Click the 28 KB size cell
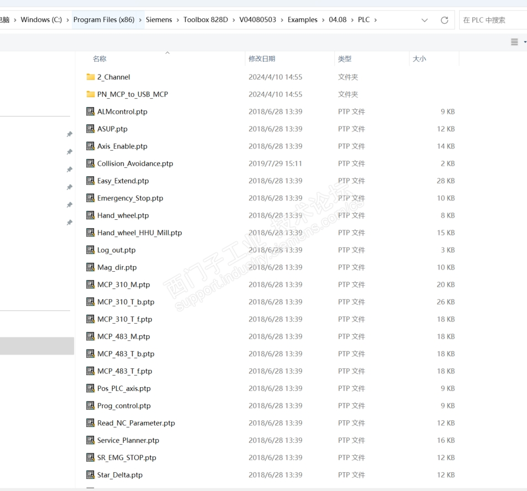Image resolution: width=527 pixels, height=491 pixels. [446, 181]
